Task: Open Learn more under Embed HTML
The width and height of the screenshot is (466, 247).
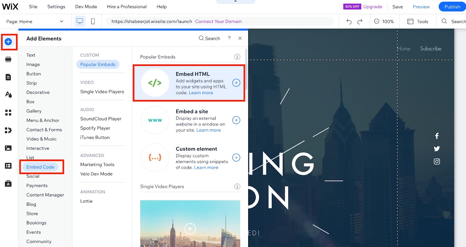Action: pyautogui.click(x=201, y=93)
